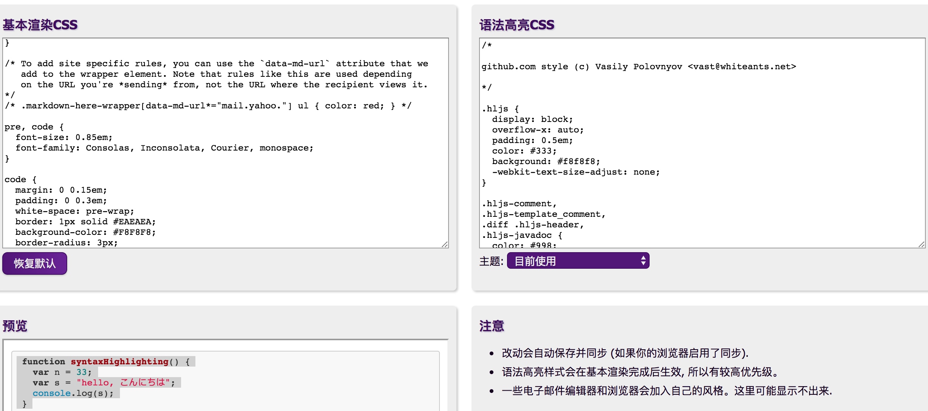Click the resize handle of the 语法高亮CSS textarea
The height and width of the screenshot is (411, 928).
pos(922,245)
